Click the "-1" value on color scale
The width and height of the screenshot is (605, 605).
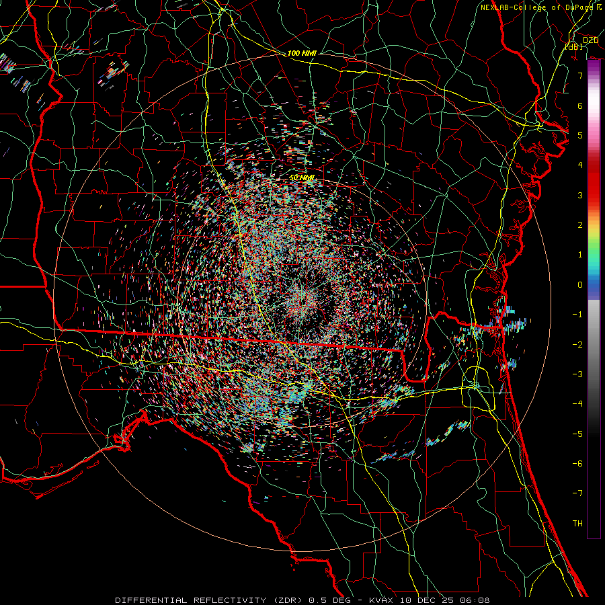pos(577,315)
